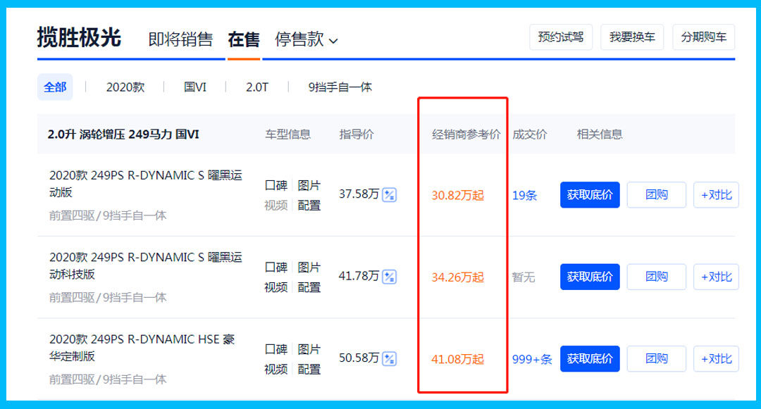The width and height of the screenshot is (761, 409).
Task: Filter by 9挡手自一体 transmission
Action: tap(340, 87)
